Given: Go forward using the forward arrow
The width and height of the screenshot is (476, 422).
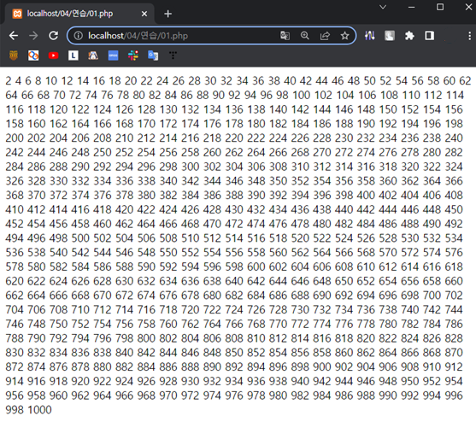Looking at the screenshot, I should 33,36.
